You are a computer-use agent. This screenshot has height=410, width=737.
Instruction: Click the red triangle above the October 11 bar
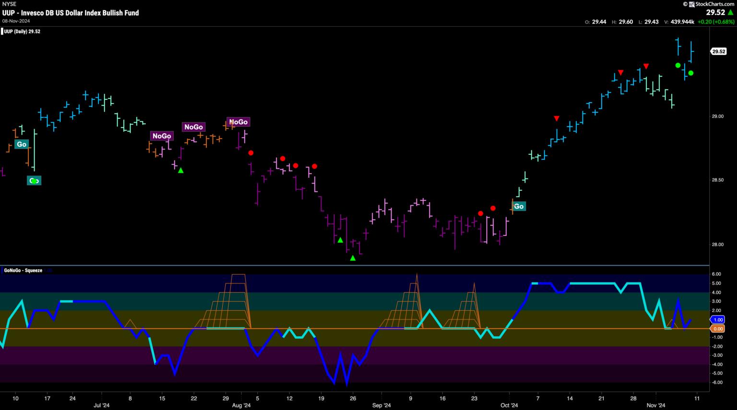tap(557, 118)
